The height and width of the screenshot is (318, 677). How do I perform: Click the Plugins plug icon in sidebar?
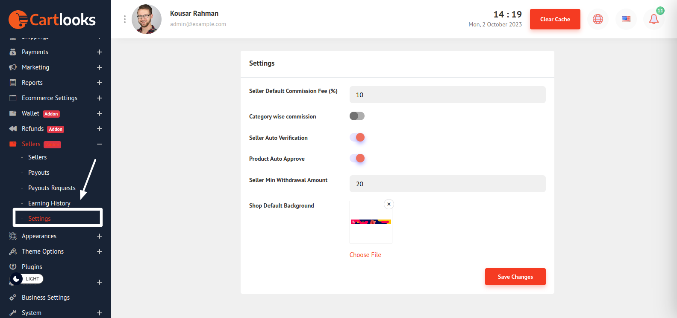tap(13, 267)
